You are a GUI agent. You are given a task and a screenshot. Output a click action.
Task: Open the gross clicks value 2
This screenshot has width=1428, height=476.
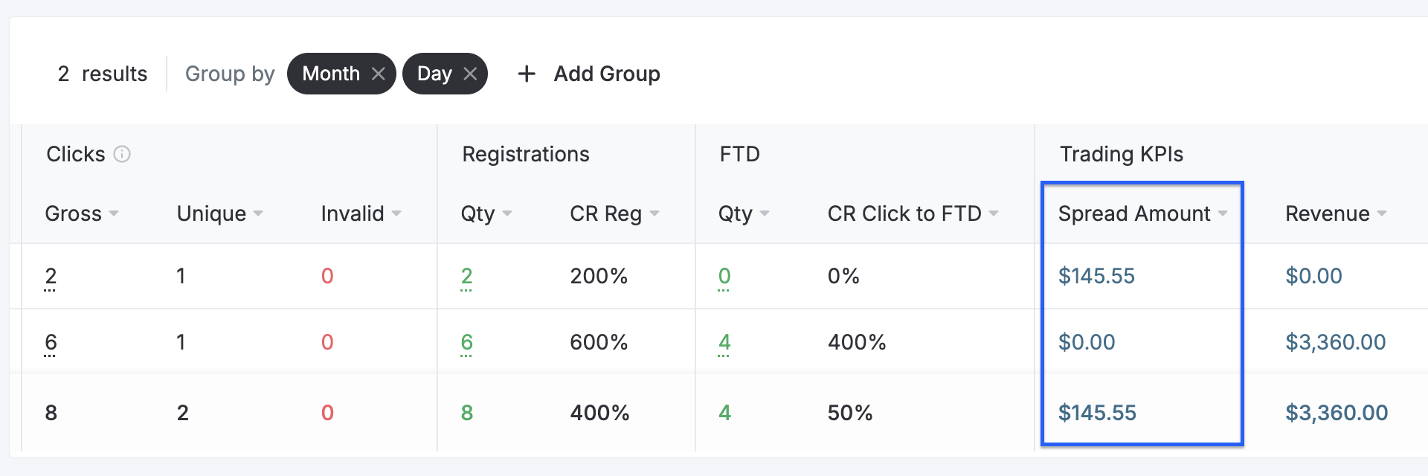click(x=51, y=276)
